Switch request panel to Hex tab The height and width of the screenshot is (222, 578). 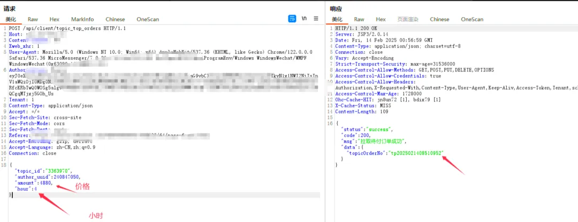pyautogui.click(x=55, y=20)
